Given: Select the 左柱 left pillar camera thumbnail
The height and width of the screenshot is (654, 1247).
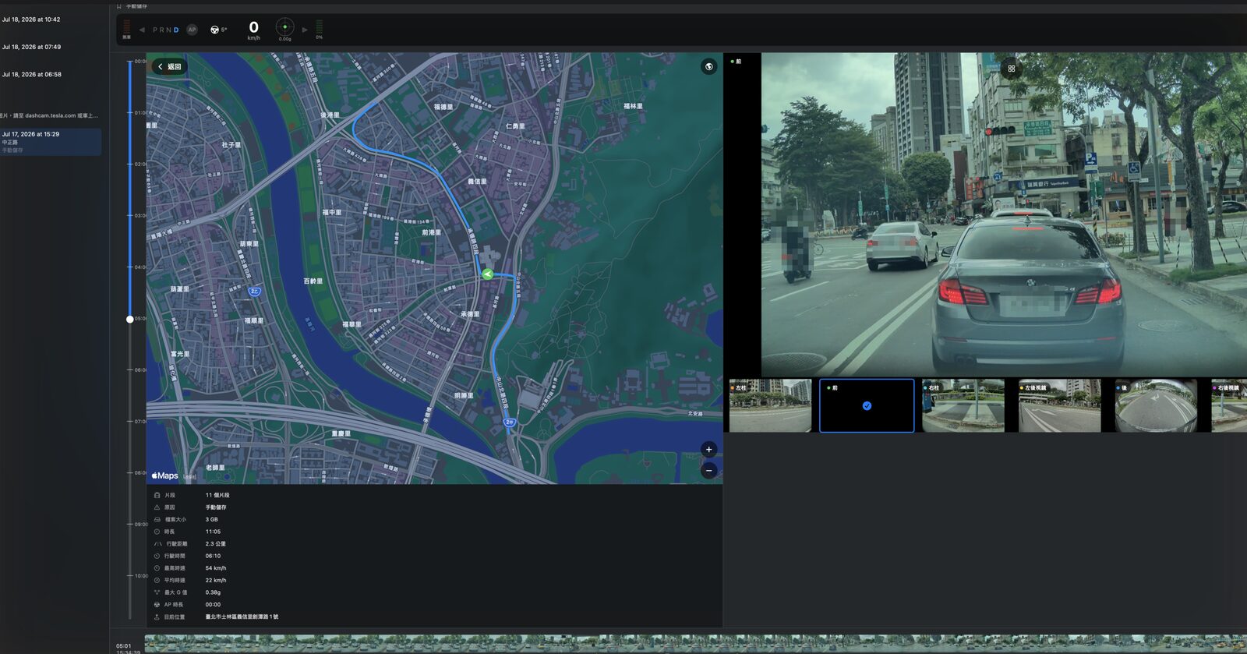Looking at the screenshot, I should [x=770, y=405].
